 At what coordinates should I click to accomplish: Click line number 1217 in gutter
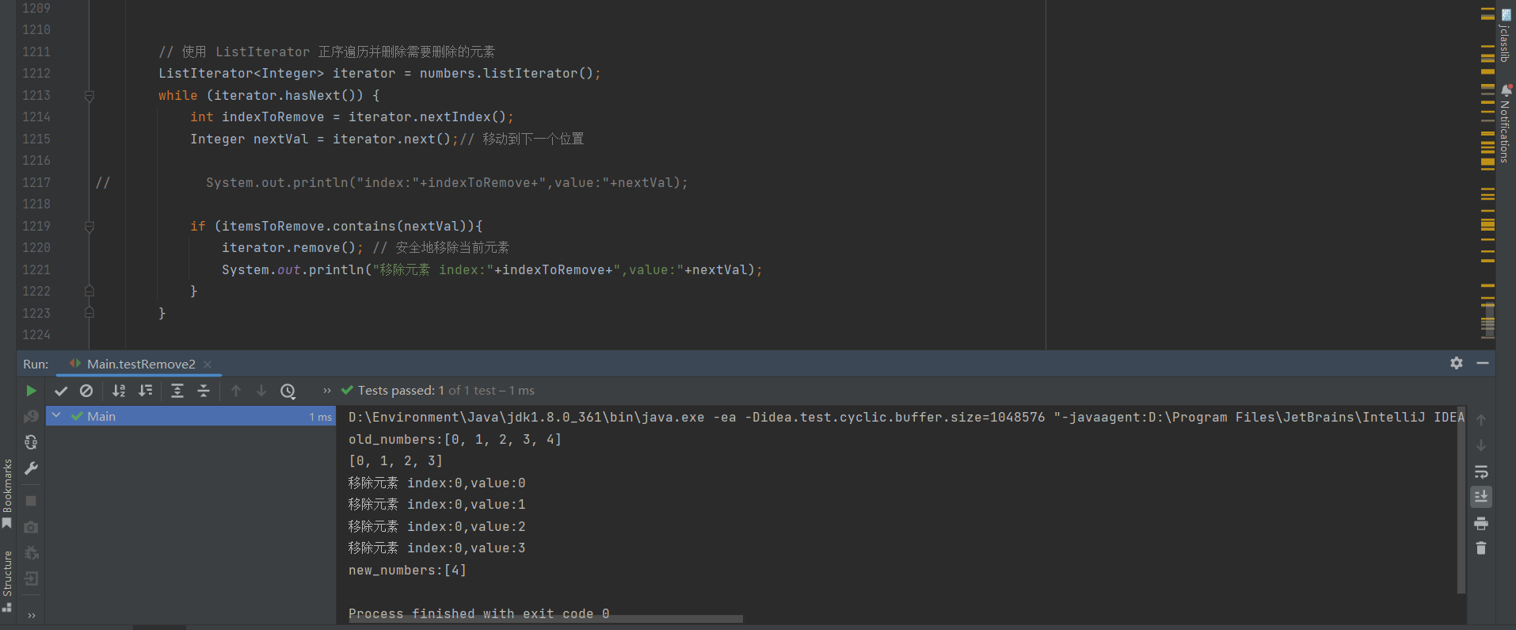pyautogui.click(x=36, y=182)
